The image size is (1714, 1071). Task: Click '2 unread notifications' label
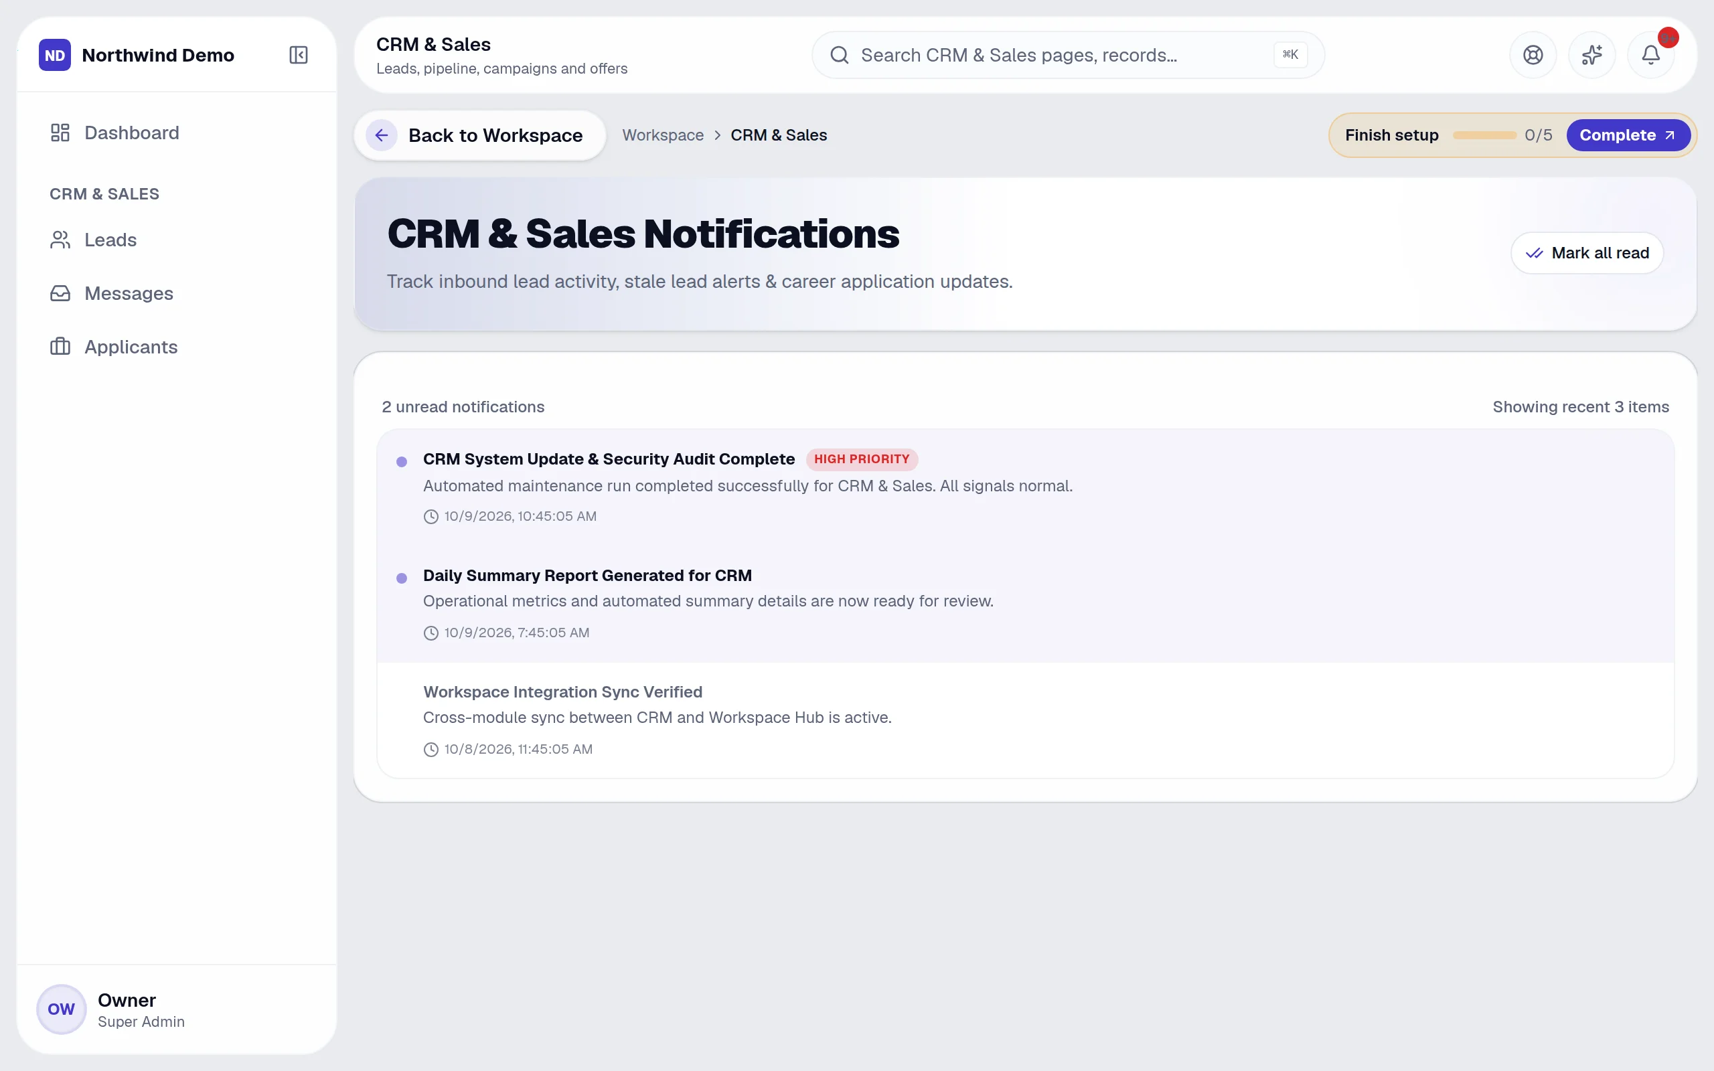coord(463,406)
